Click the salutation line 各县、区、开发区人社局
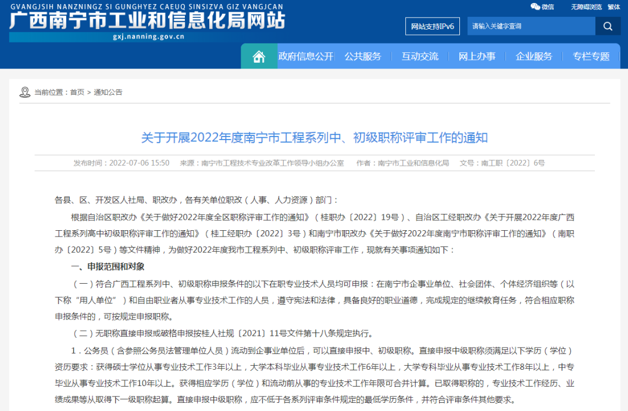The height and width of the screenshot is (411, 628). [197, 200]
